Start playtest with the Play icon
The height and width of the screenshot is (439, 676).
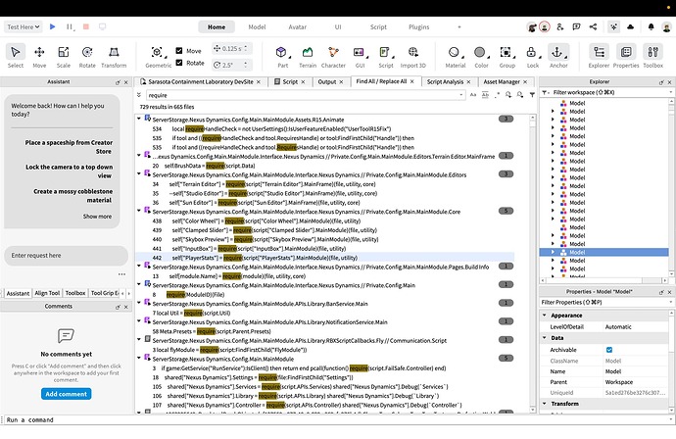[53, 26]
